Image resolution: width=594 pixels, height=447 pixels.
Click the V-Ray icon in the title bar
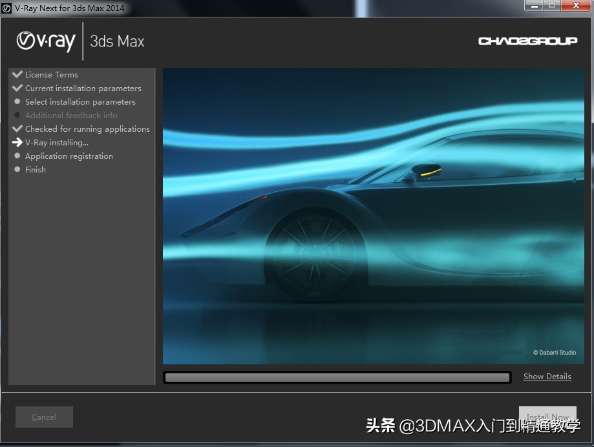pyautogui.click(x=6, y=6)
